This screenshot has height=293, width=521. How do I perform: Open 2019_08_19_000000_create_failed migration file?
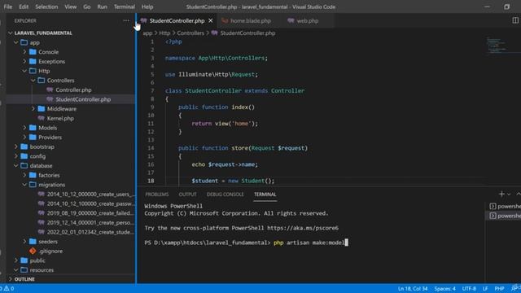90,213
